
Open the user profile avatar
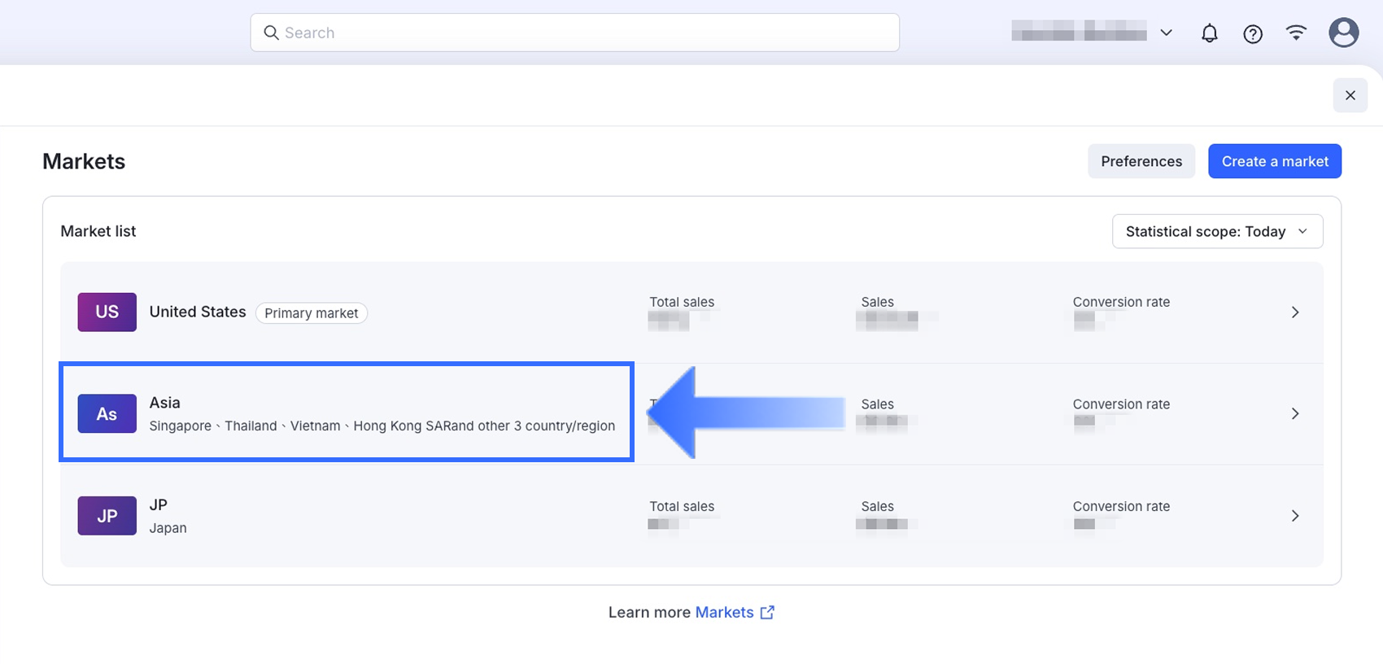[1343, 33]
